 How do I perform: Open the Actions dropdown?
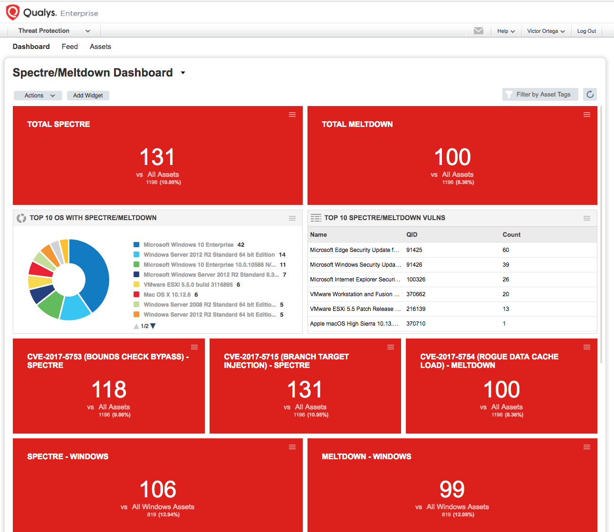38,96
